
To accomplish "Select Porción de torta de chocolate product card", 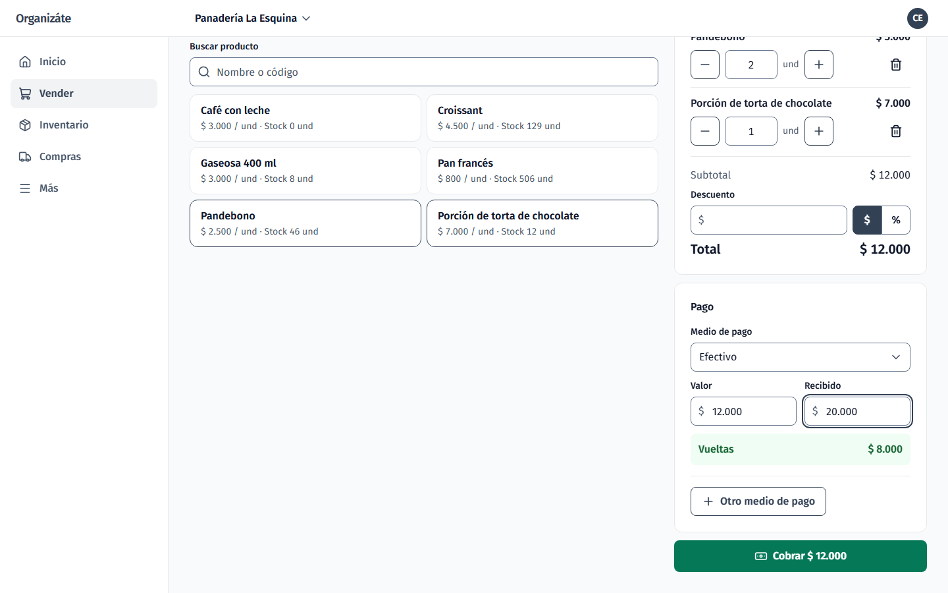I will (542, 223).
